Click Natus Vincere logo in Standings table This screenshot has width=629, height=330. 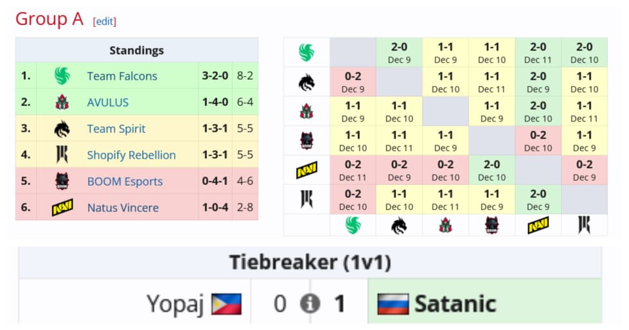tap(62, 208)
